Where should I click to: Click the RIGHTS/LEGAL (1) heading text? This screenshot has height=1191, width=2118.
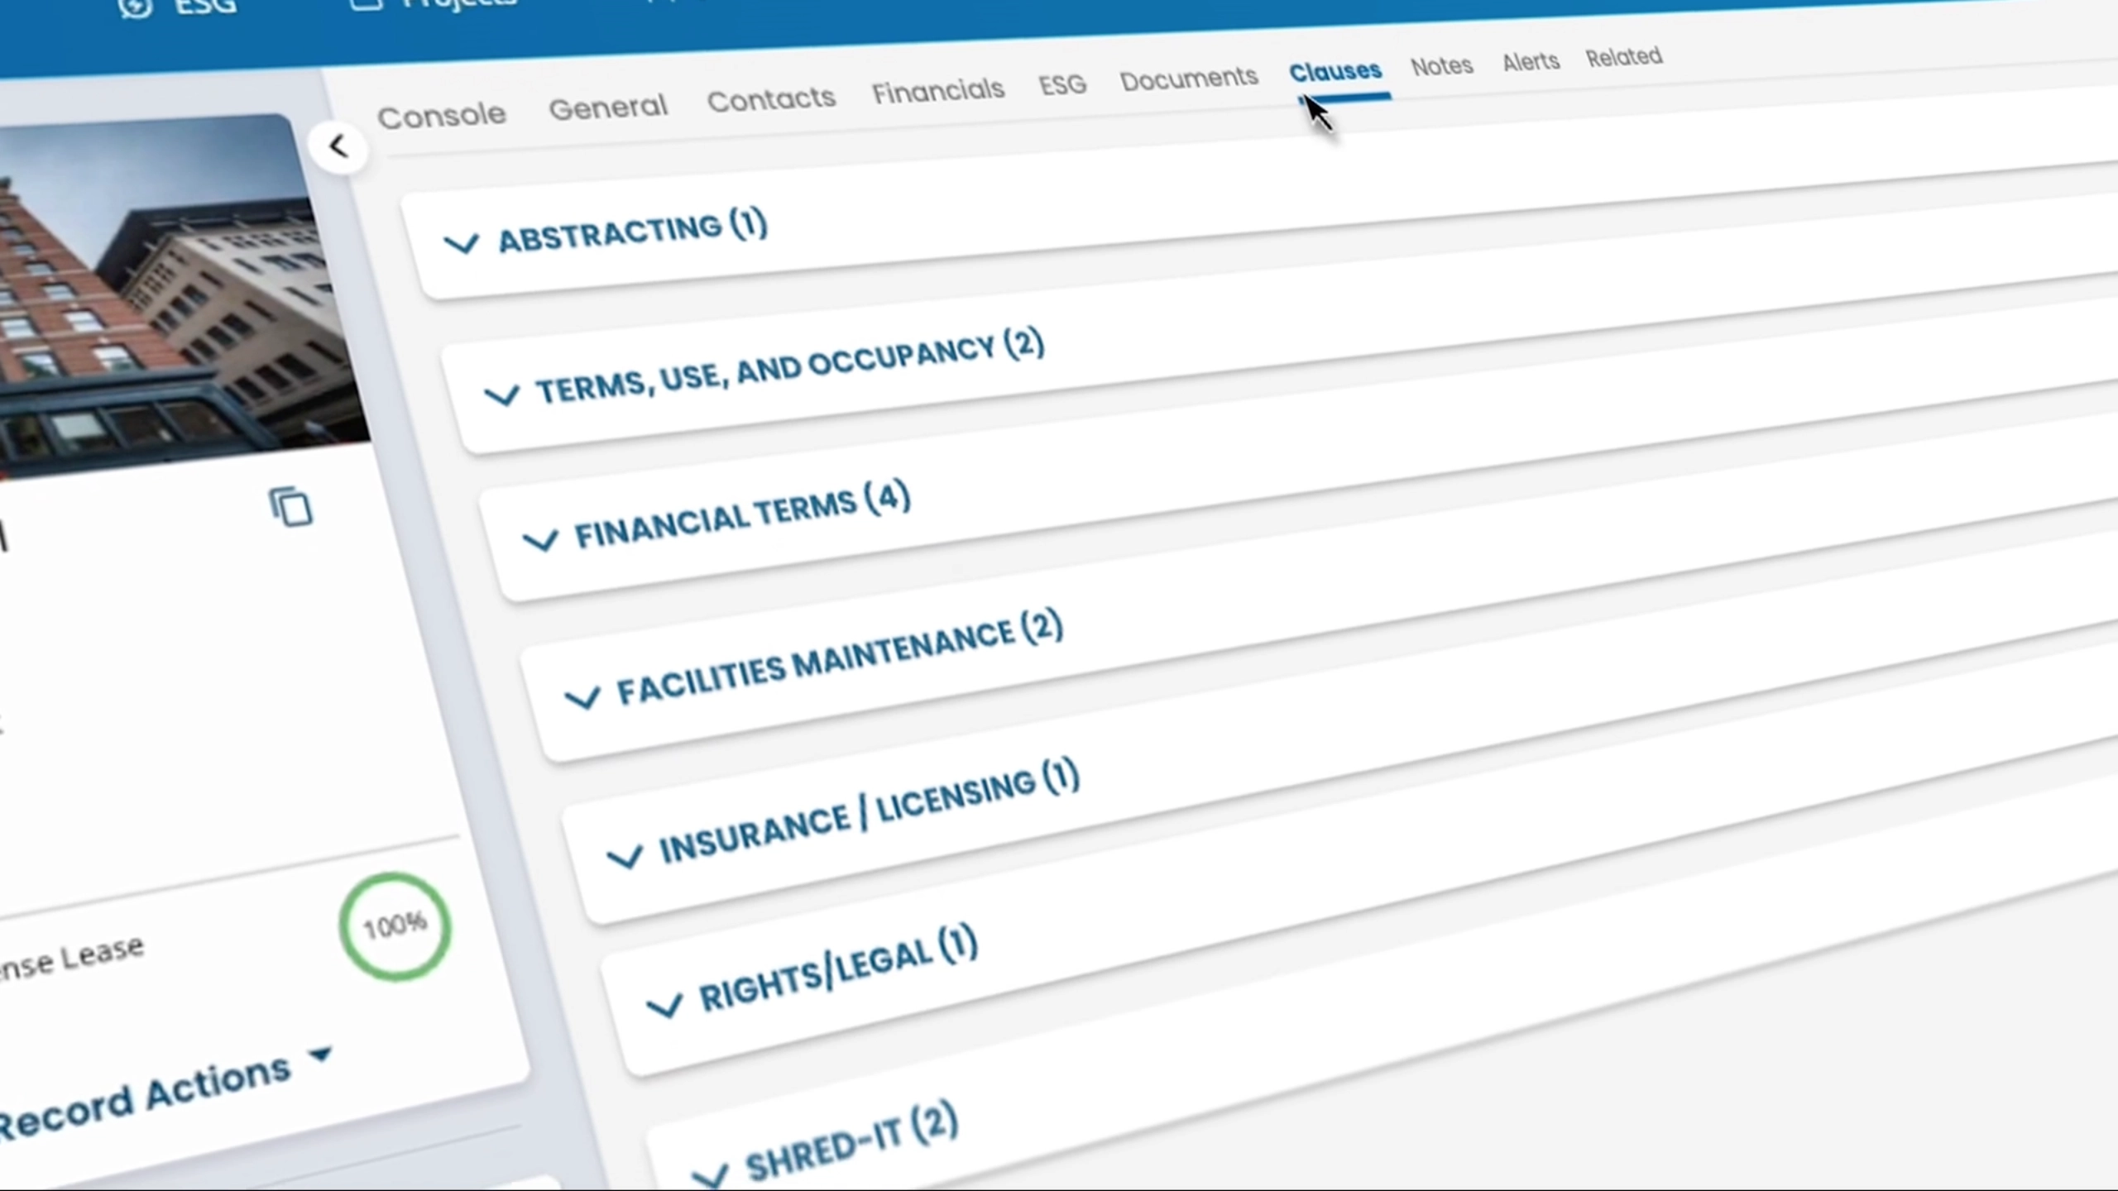pos(839,969)
